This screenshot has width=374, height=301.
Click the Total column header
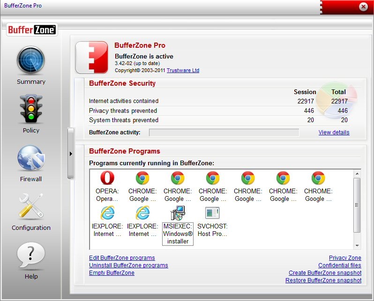[338, 92]
